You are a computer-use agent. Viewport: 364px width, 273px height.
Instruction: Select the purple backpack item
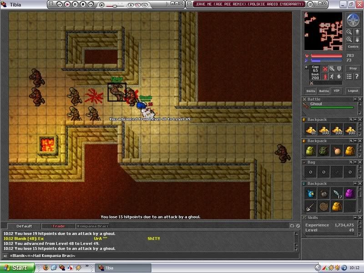[350, 193]
